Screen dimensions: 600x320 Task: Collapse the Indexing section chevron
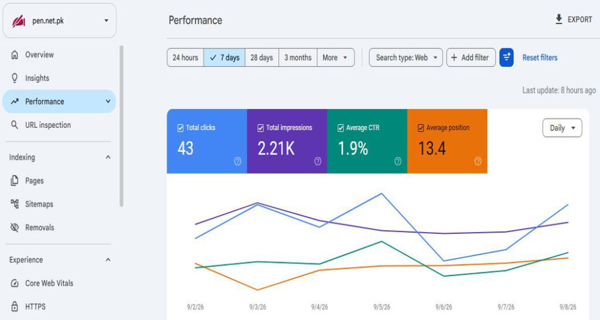tap(108, 157)
